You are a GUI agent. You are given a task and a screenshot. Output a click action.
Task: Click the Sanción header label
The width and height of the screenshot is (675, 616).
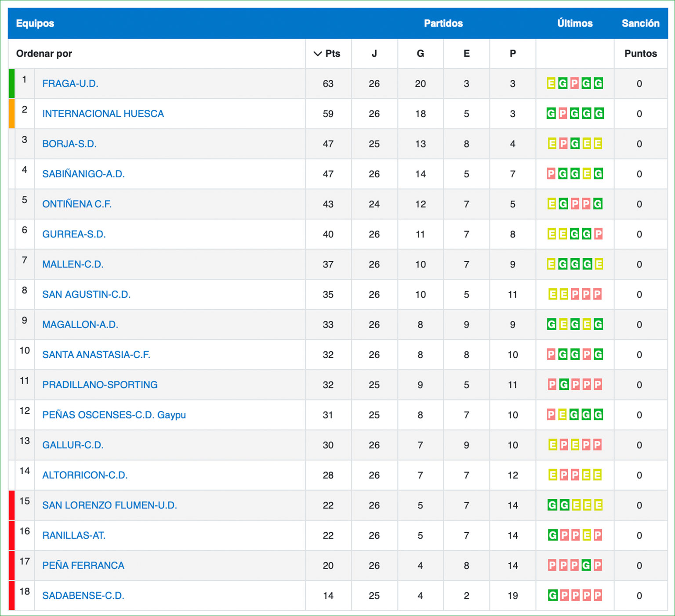(x=640, y=23)
